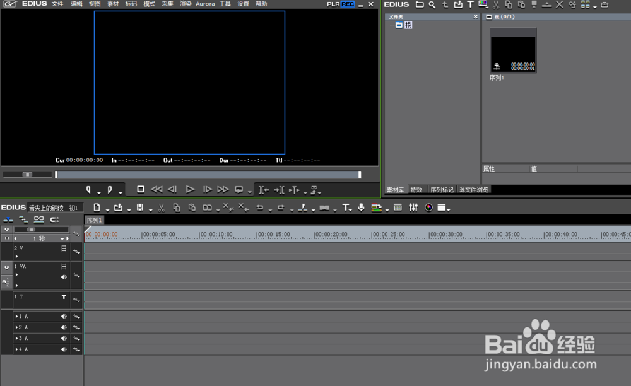Click the export render icon in timeline toolbar
This screenshot has width=631, height=386.
pyautogui.click(x=376, y=208)
